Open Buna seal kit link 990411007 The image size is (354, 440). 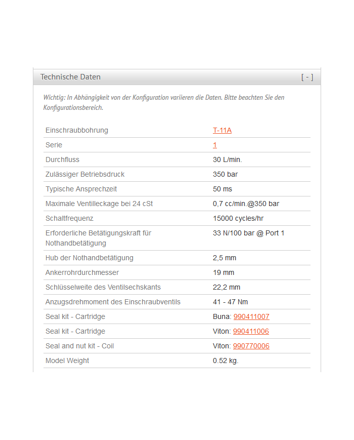coord(251,316)
